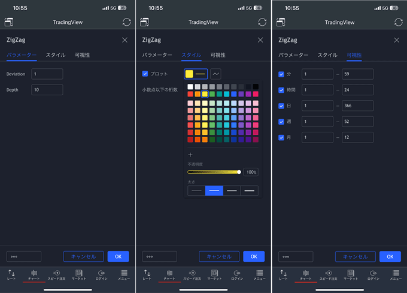Screen dimensions: 407x293
Task: Open the window-switch icon on the left screen
Action: [9, 22]
